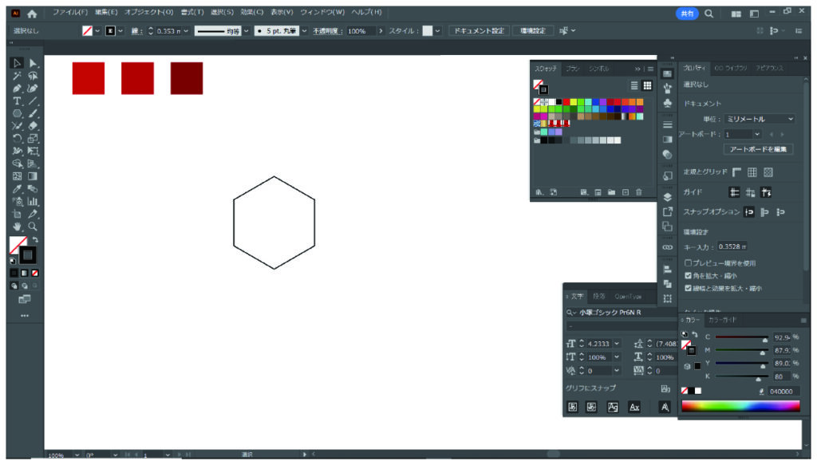Select the Direct Selection tool
The height and width of the screenshot is (465, 817).
(33, 63)
